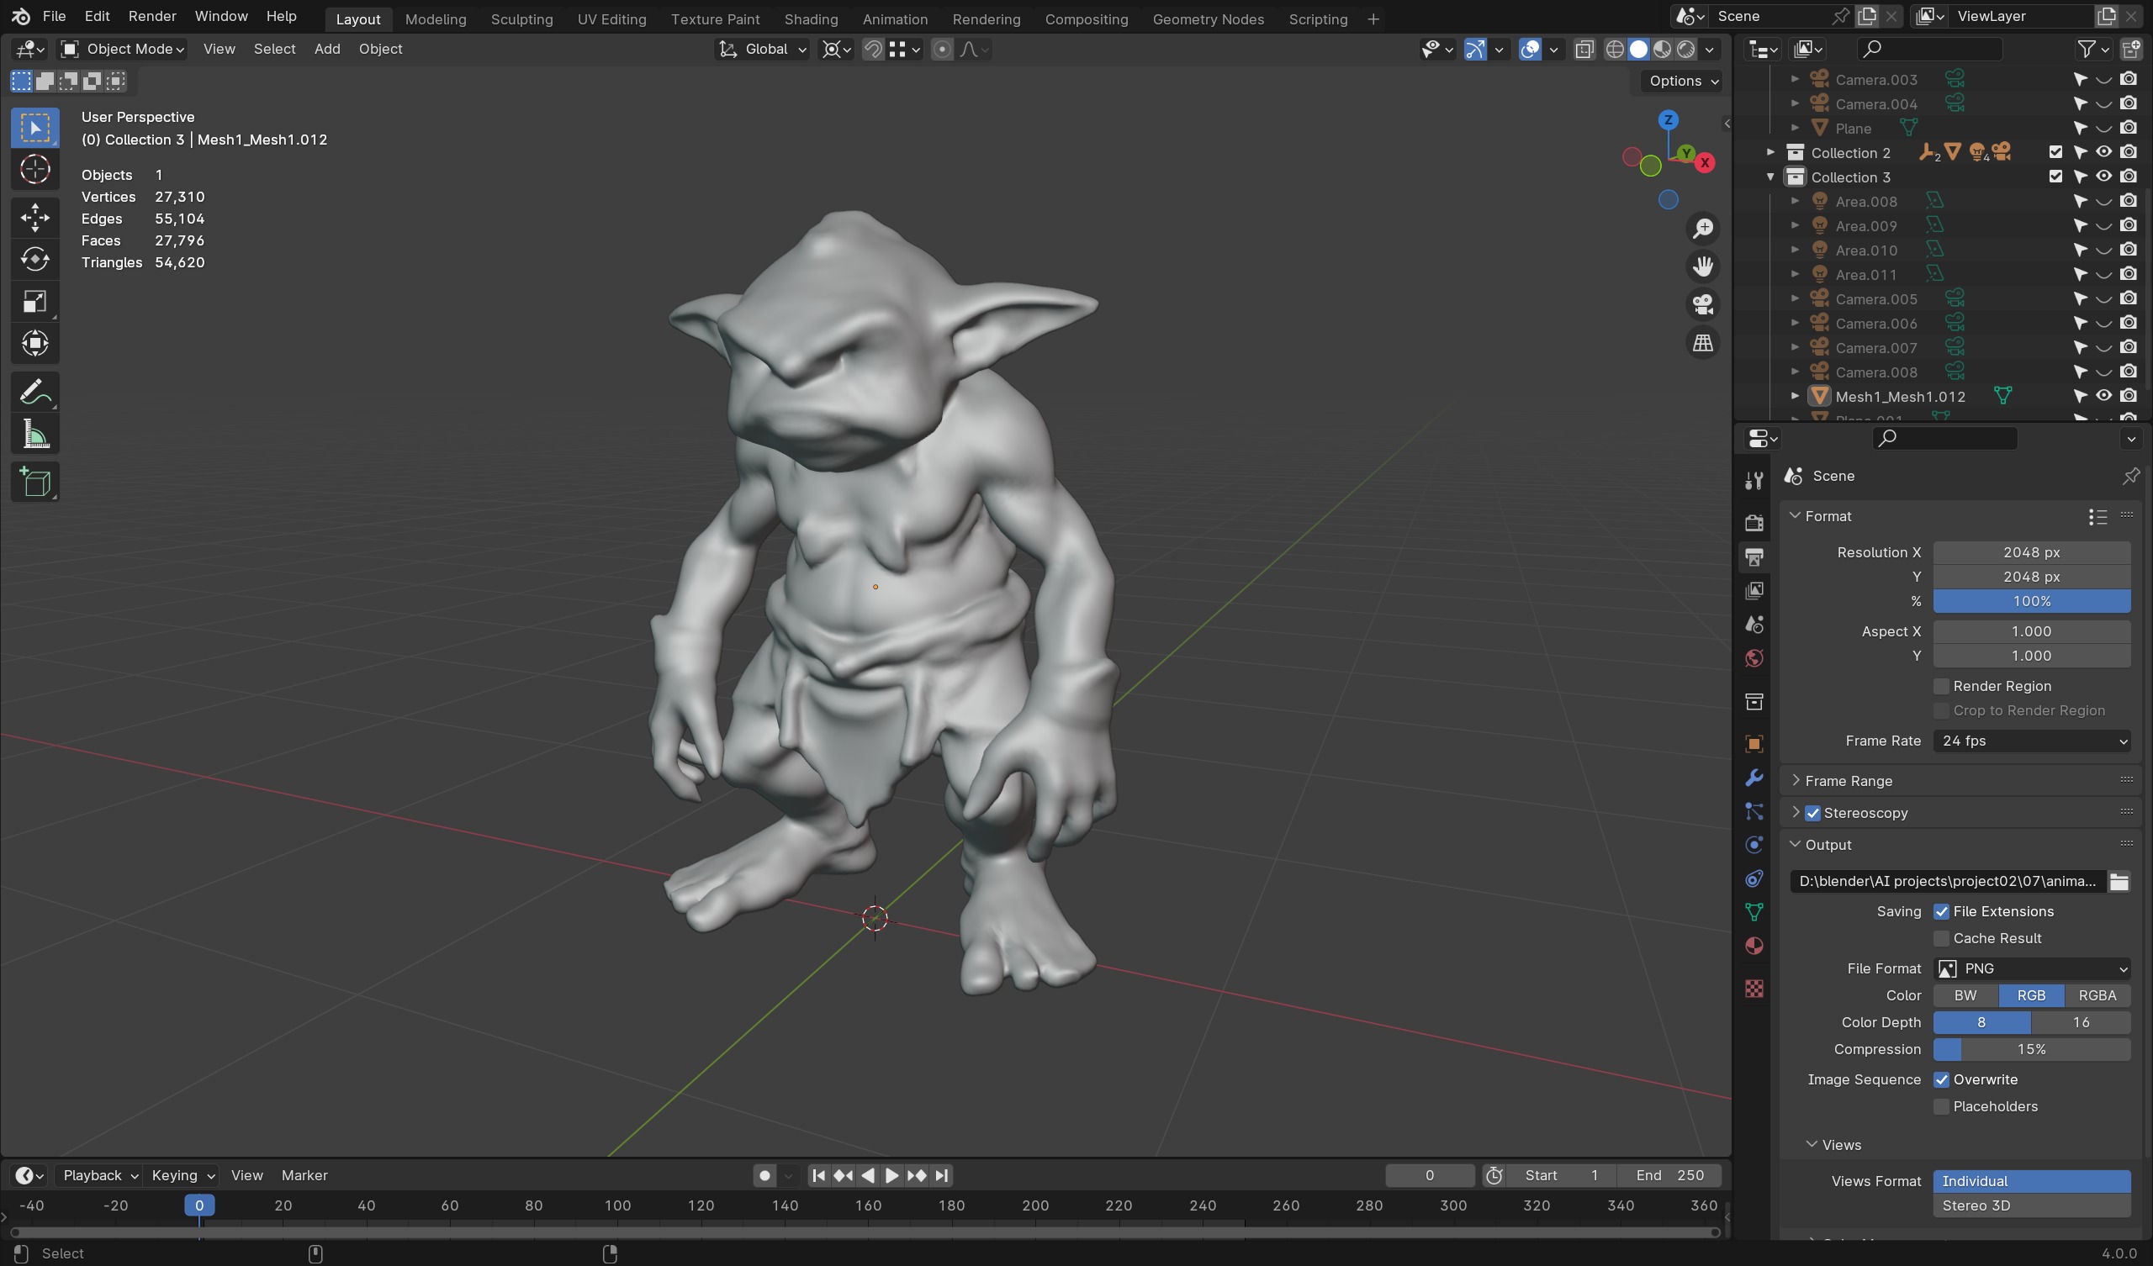Open the Physics properties tab
Screen dimensions: 2153x1266
tap(1754, 845)
